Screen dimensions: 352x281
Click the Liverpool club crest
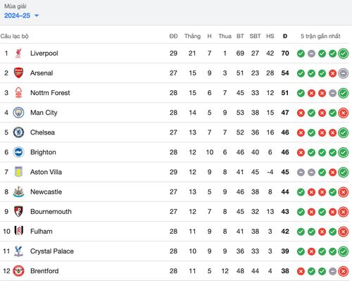18,54
